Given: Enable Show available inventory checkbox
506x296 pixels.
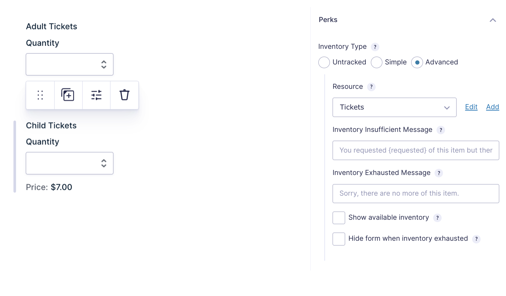Looking at the screenshot, I should [x=339, y=218].
